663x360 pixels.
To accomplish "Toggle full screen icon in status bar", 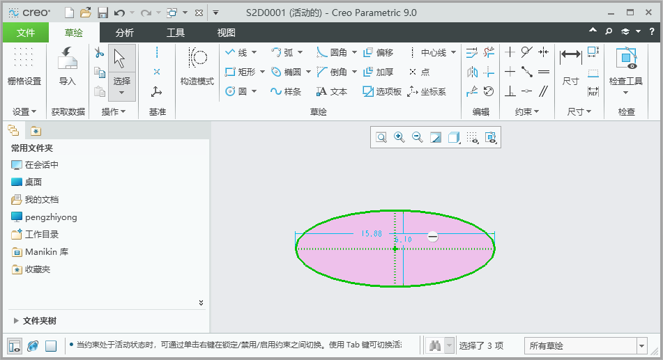I will pos(51,346).
